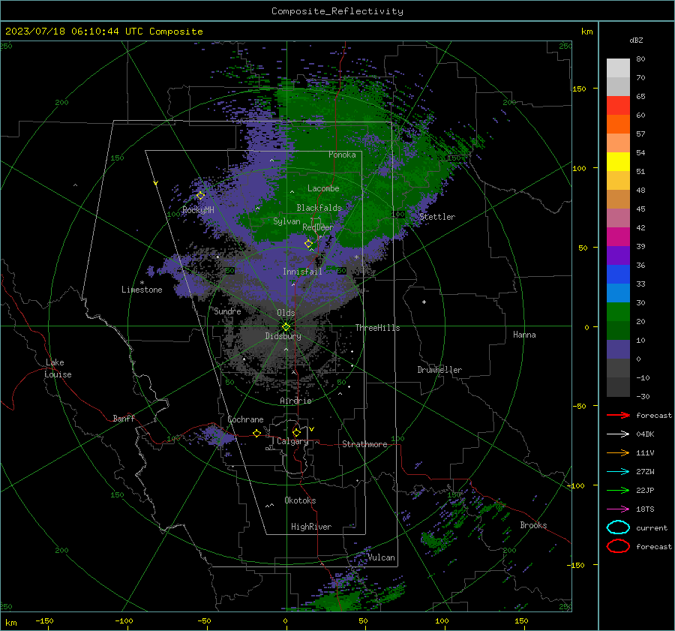Click the Vulcan label
This screenshot has height=631, width=675.
382,557
